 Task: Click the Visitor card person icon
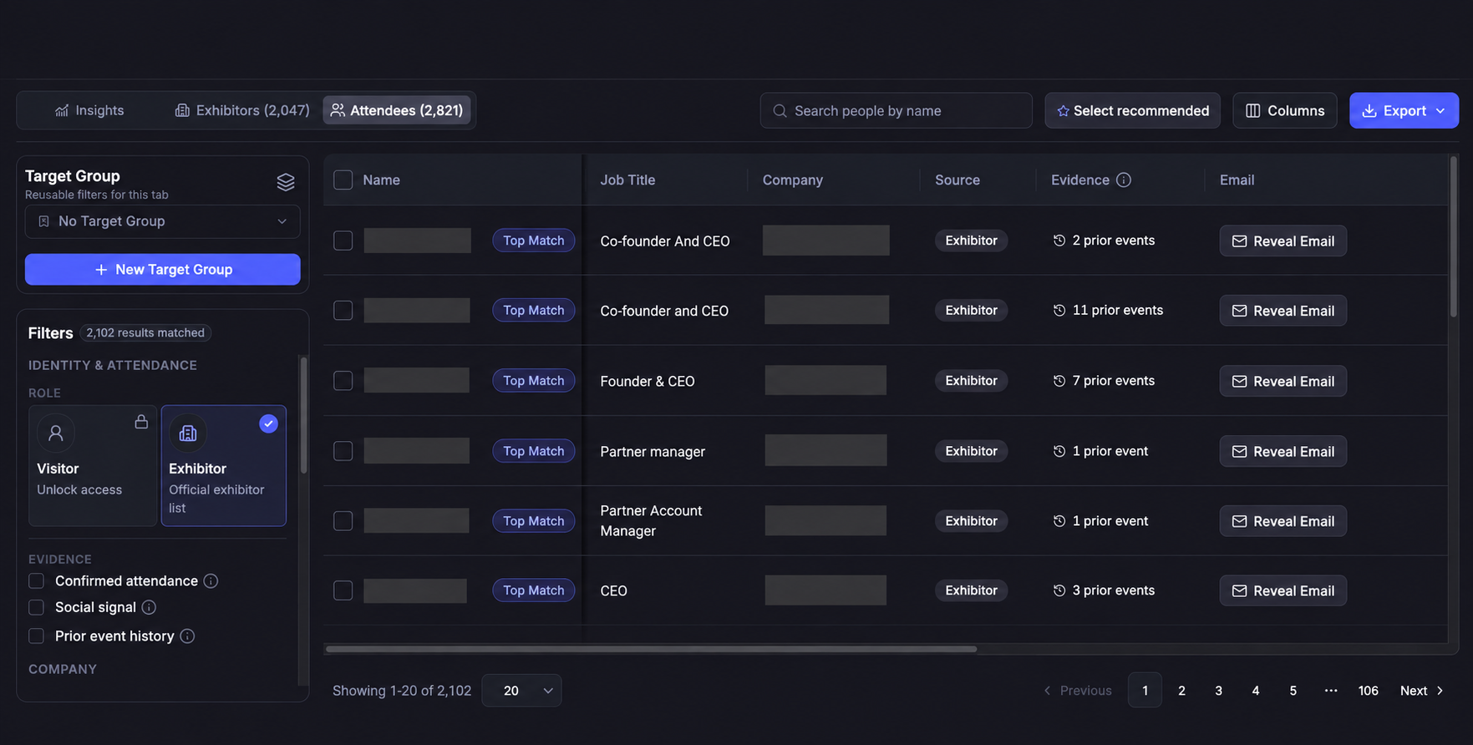pos(56,433)
